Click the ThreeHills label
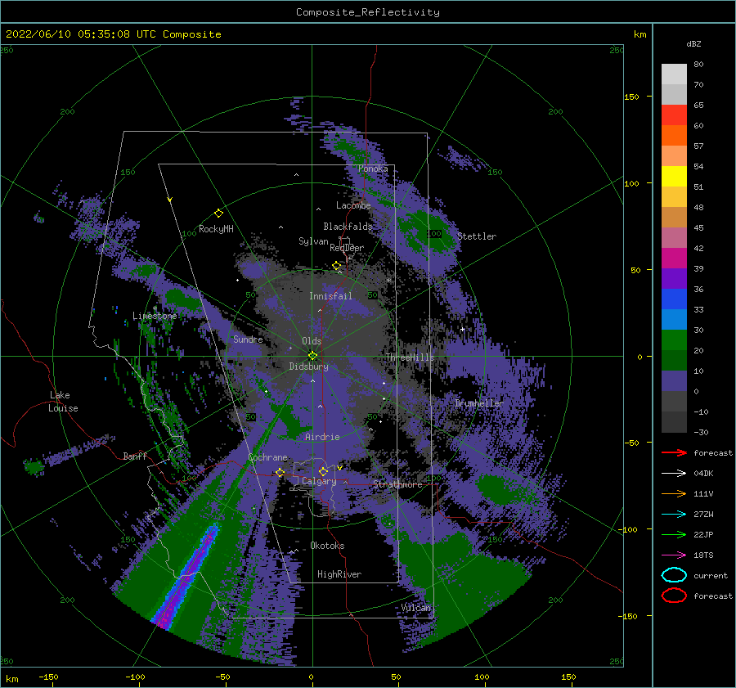This screenshot has height=688, width=736. click(410, 357)
